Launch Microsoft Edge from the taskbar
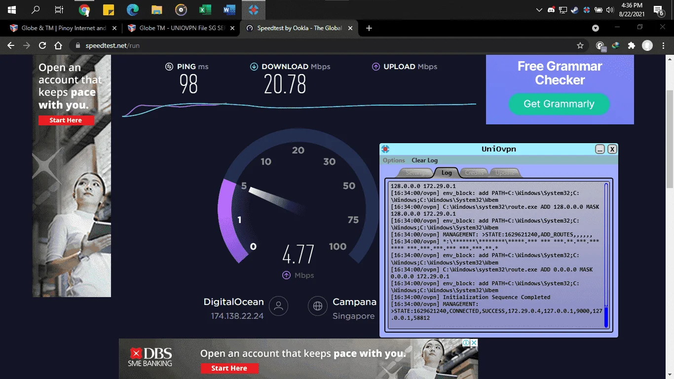Image resolution: width=674 pixels, height=379 pixels. (x=132, y=9)
